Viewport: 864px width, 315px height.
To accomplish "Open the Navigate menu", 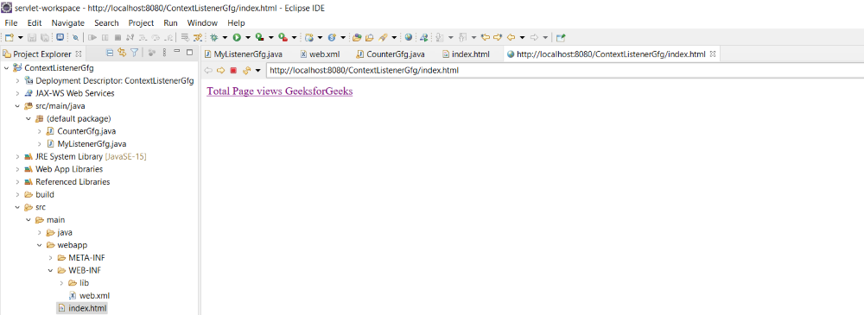I will 67,22.
